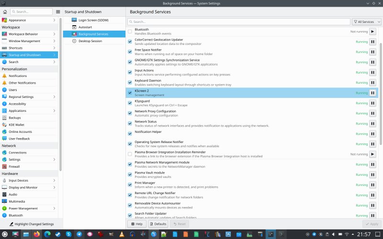Click the Bluetooth icon in sidebar
The image size is (383, 239).
(4, 216)
